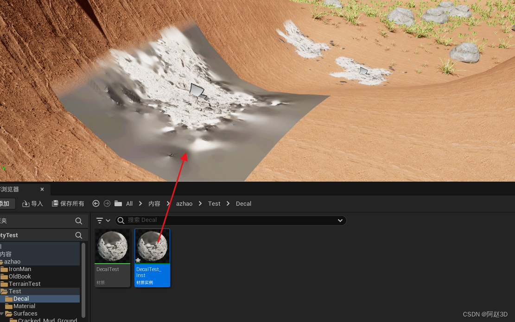Select small decal actor icon near grass
The width and height of the screenshot is (515, 322).
pos(364,71)
